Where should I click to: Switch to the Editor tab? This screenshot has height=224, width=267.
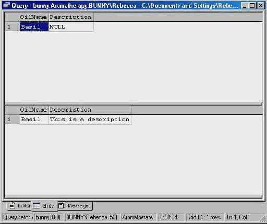point(19,205)
